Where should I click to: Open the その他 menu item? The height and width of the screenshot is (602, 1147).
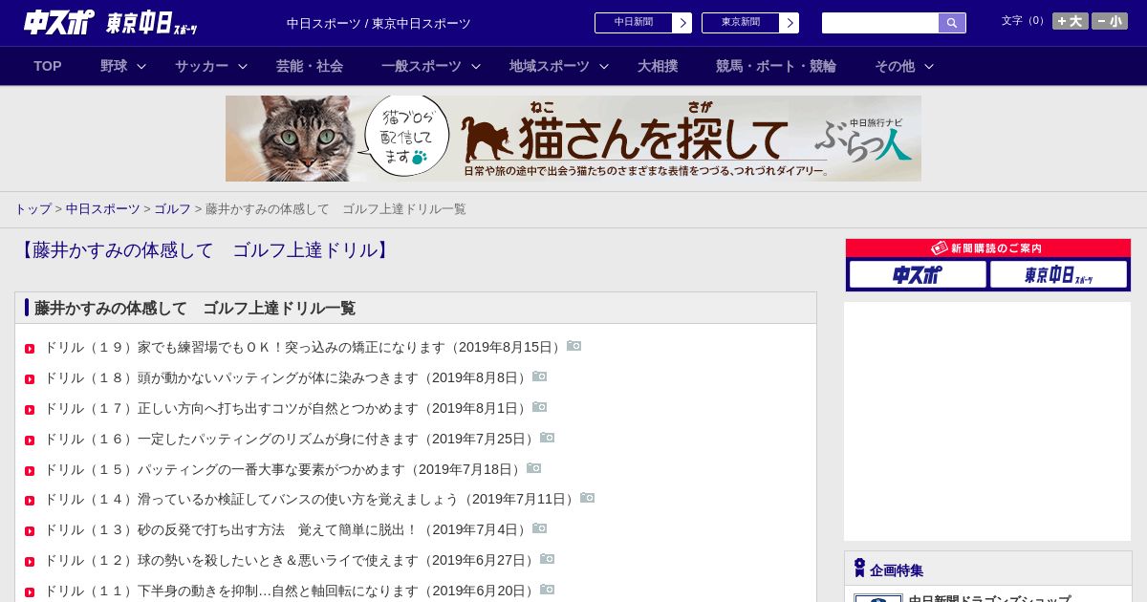895,66
